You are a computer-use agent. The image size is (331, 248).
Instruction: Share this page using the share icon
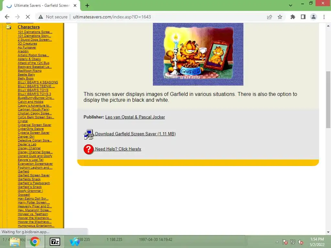click(270, 17)
